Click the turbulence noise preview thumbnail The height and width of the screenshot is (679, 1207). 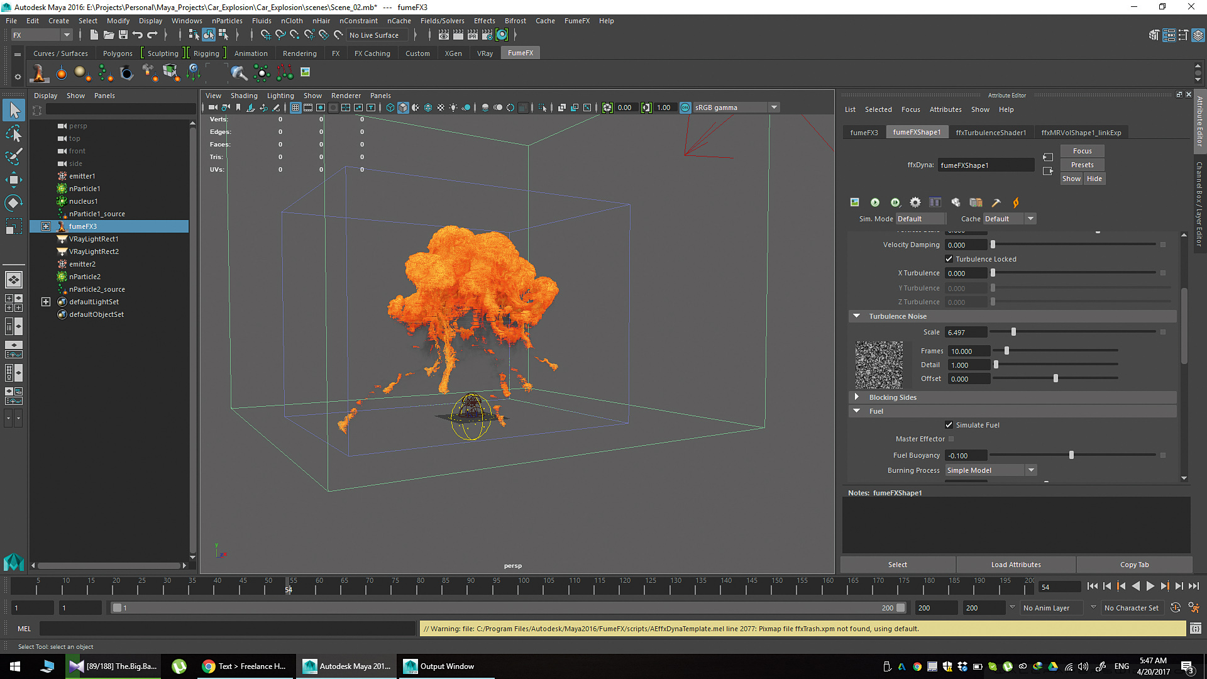tap(879, 365)
